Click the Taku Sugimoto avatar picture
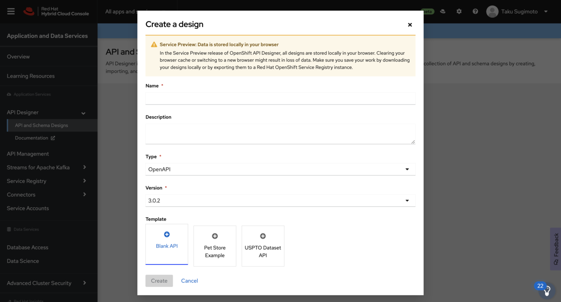 click(x=492, y=11)
